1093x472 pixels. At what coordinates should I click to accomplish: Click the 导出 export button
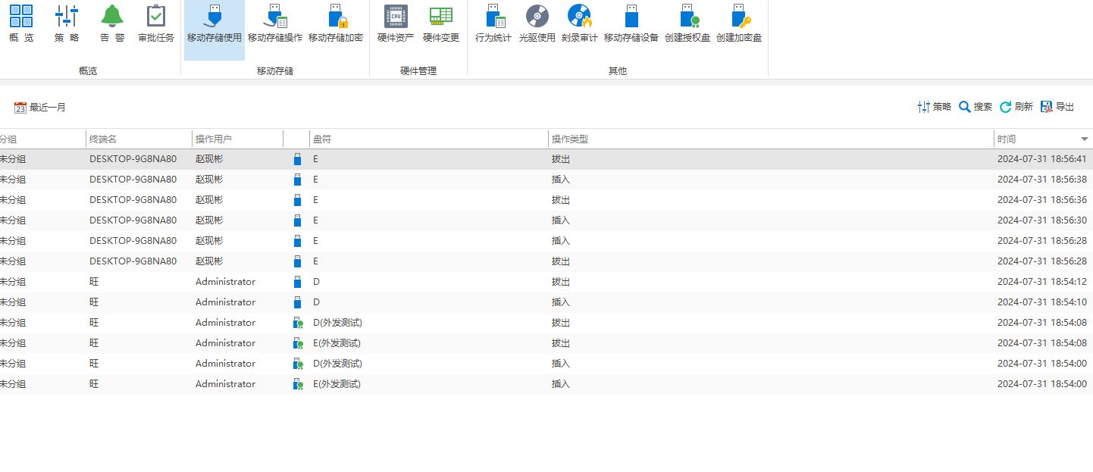(1057, 107)
